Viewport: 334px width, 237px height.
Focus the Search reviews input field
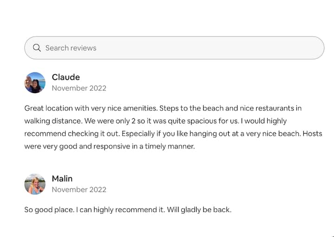click(176, 48)
